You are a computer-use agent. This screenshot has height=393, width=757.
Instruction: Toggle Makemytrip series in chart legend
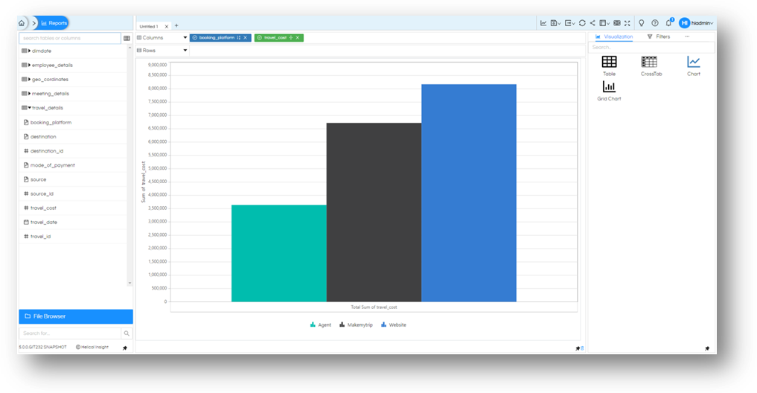click(357, 325)
